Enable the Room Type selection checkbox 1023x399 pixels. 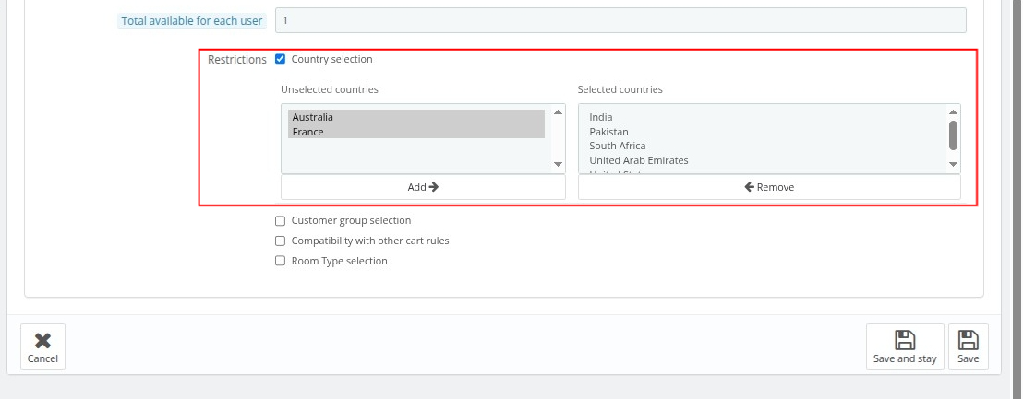281,262
